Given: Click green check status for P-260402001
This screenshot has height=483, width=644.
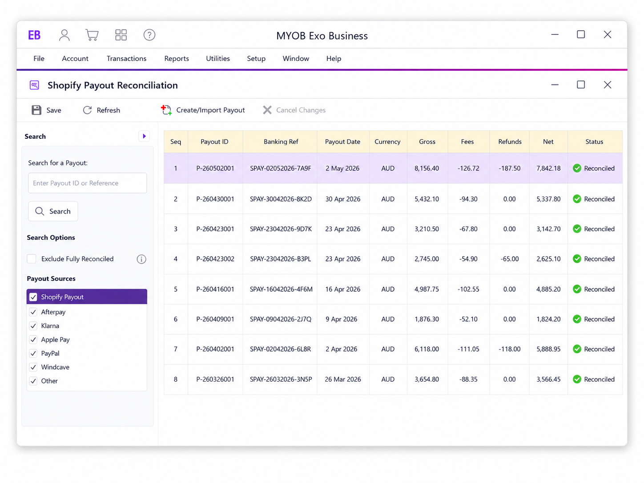Looking at the screenshot, I should coord(577,349).
